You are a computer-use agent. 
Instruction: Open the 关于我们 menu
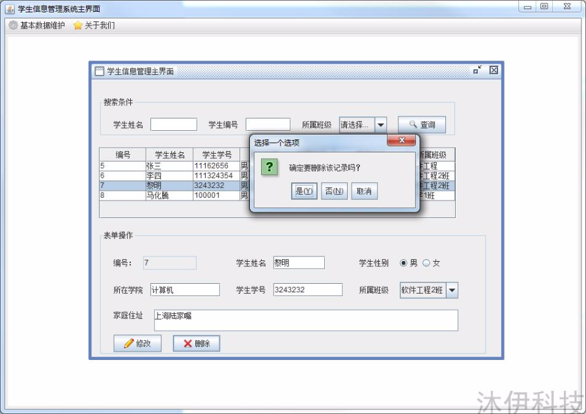click(x=96, y=25)
